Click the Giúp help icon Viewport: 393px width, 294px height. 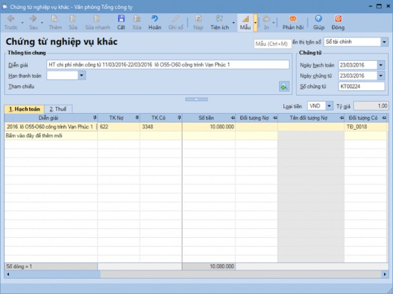[318, 19]
